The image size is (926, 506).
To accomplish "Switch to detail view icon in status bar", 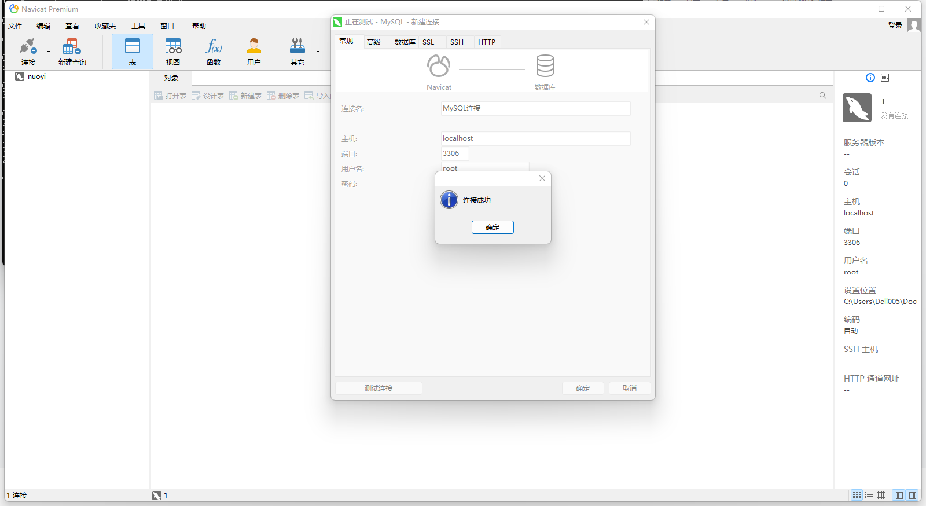I will [869, 496].
